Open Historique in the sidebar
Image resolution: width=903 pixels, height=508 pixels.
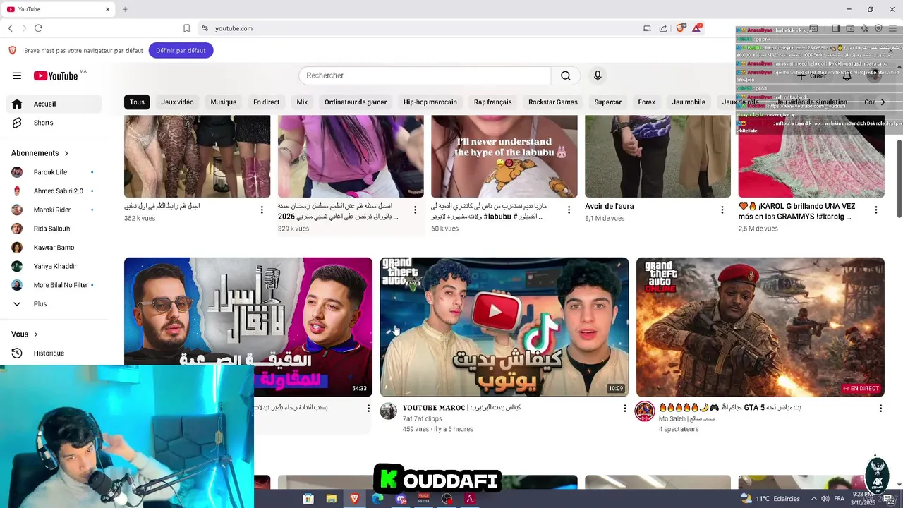pos(53,353)
